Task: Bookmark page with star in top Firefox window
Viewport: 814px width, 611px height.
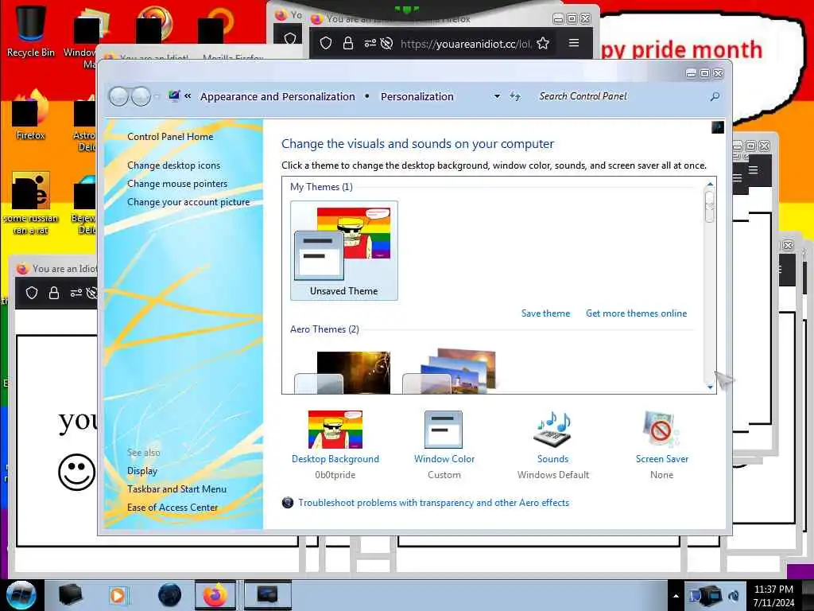Action: tap(543, 43)
